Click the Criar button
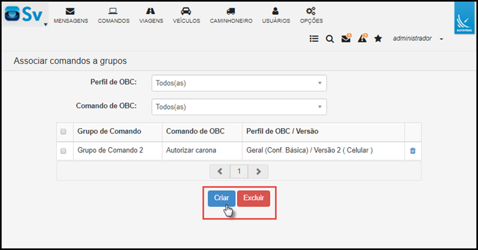Viewport: 478px width, 250px height. 221,198
